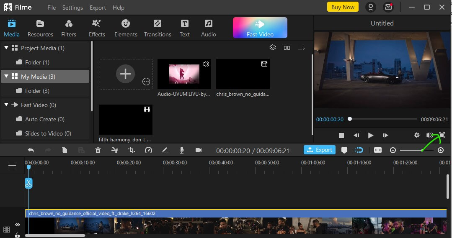Screen dimensions: 452x238
Task: Fit timeline to window width
Action: click(x=378, y=150)
